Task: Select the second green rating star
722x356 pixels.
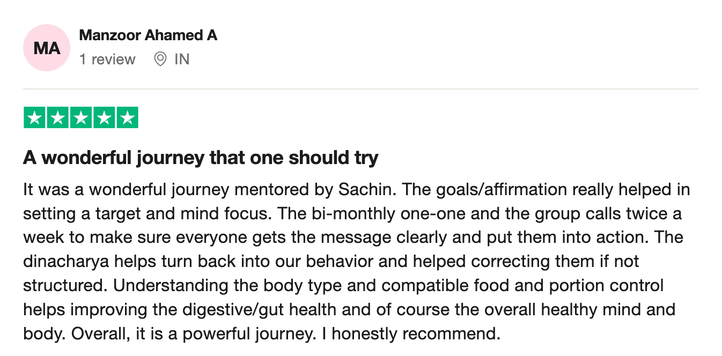Action: tap(58, 118)
